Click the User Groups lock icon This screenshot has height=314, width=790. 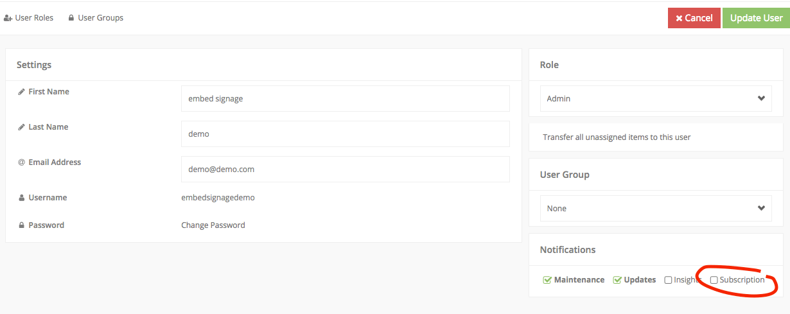[x=71, y=18]
